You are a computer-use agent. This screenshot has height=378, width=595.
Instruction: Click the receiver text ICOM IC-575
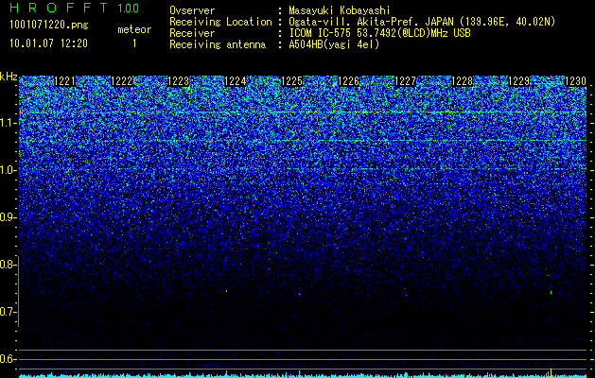tap(321, 33)
